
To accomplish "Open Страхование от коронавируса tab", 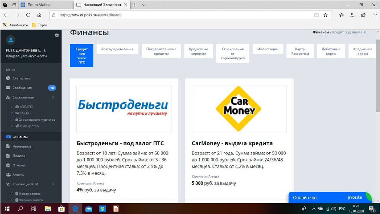I will click(233, 53).
